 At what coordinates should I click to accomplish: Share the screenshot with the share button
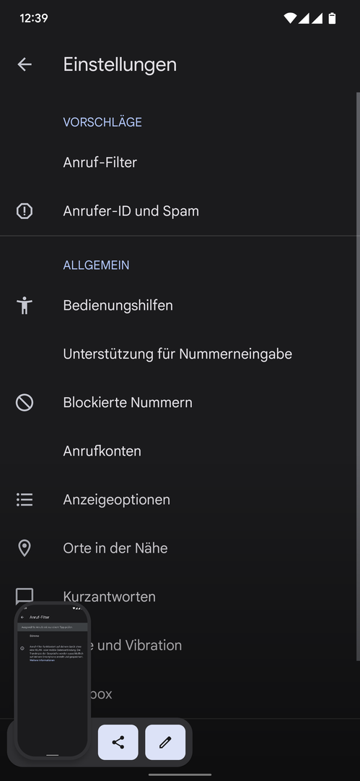pos(118,742)
